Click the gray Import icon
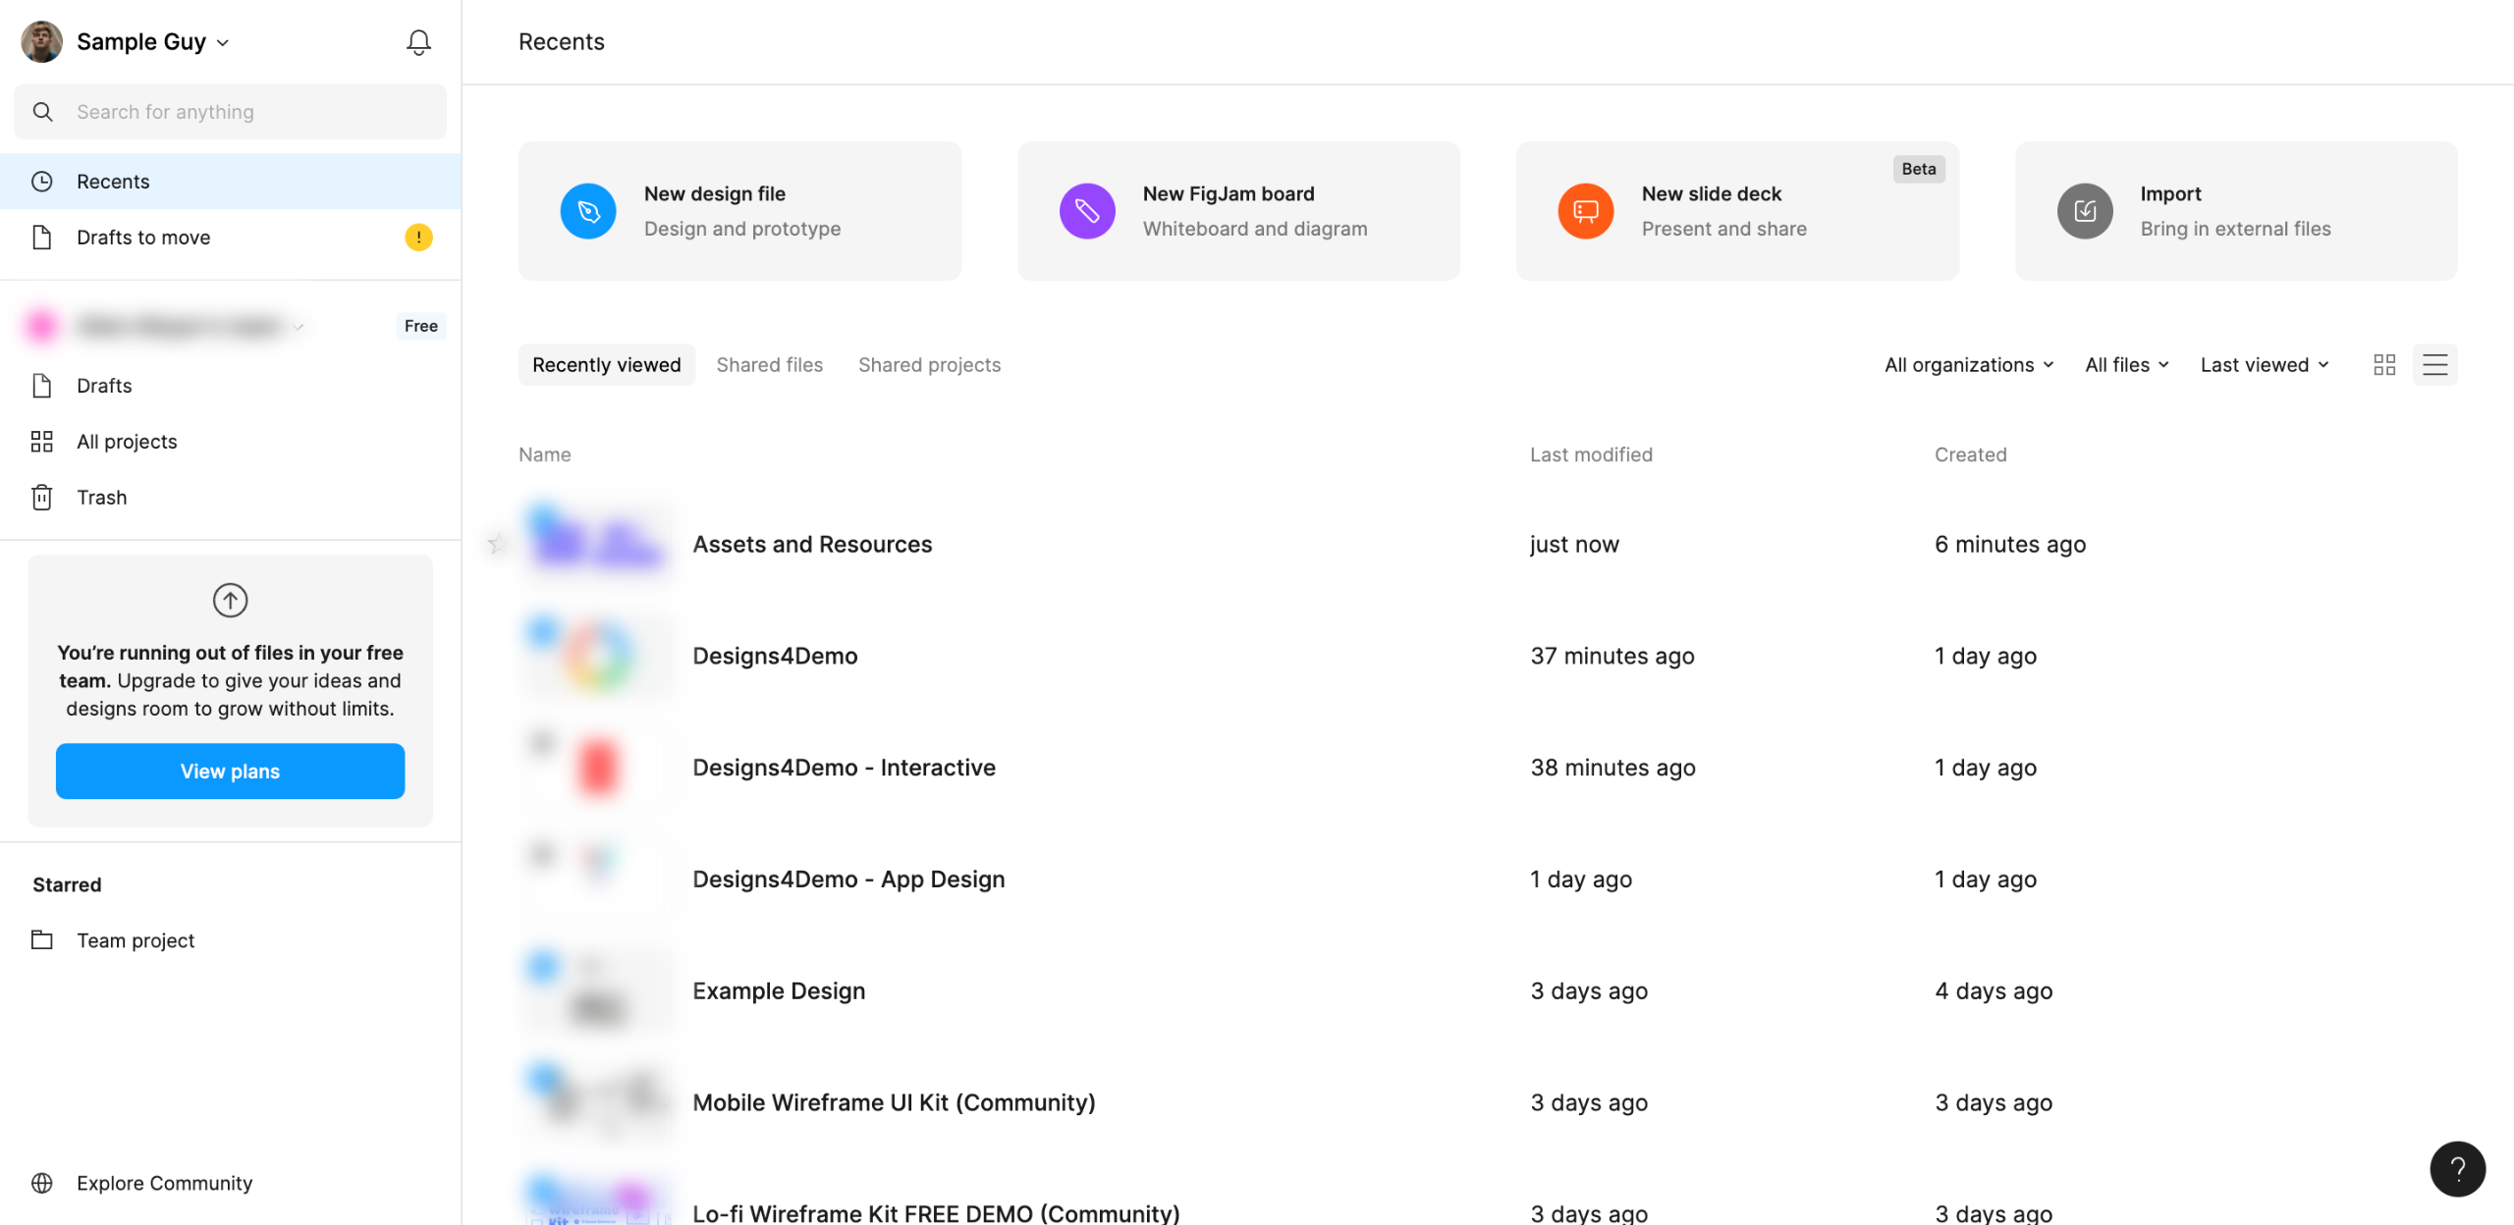The image size is (2514, 1225). tap(2084, 211)
